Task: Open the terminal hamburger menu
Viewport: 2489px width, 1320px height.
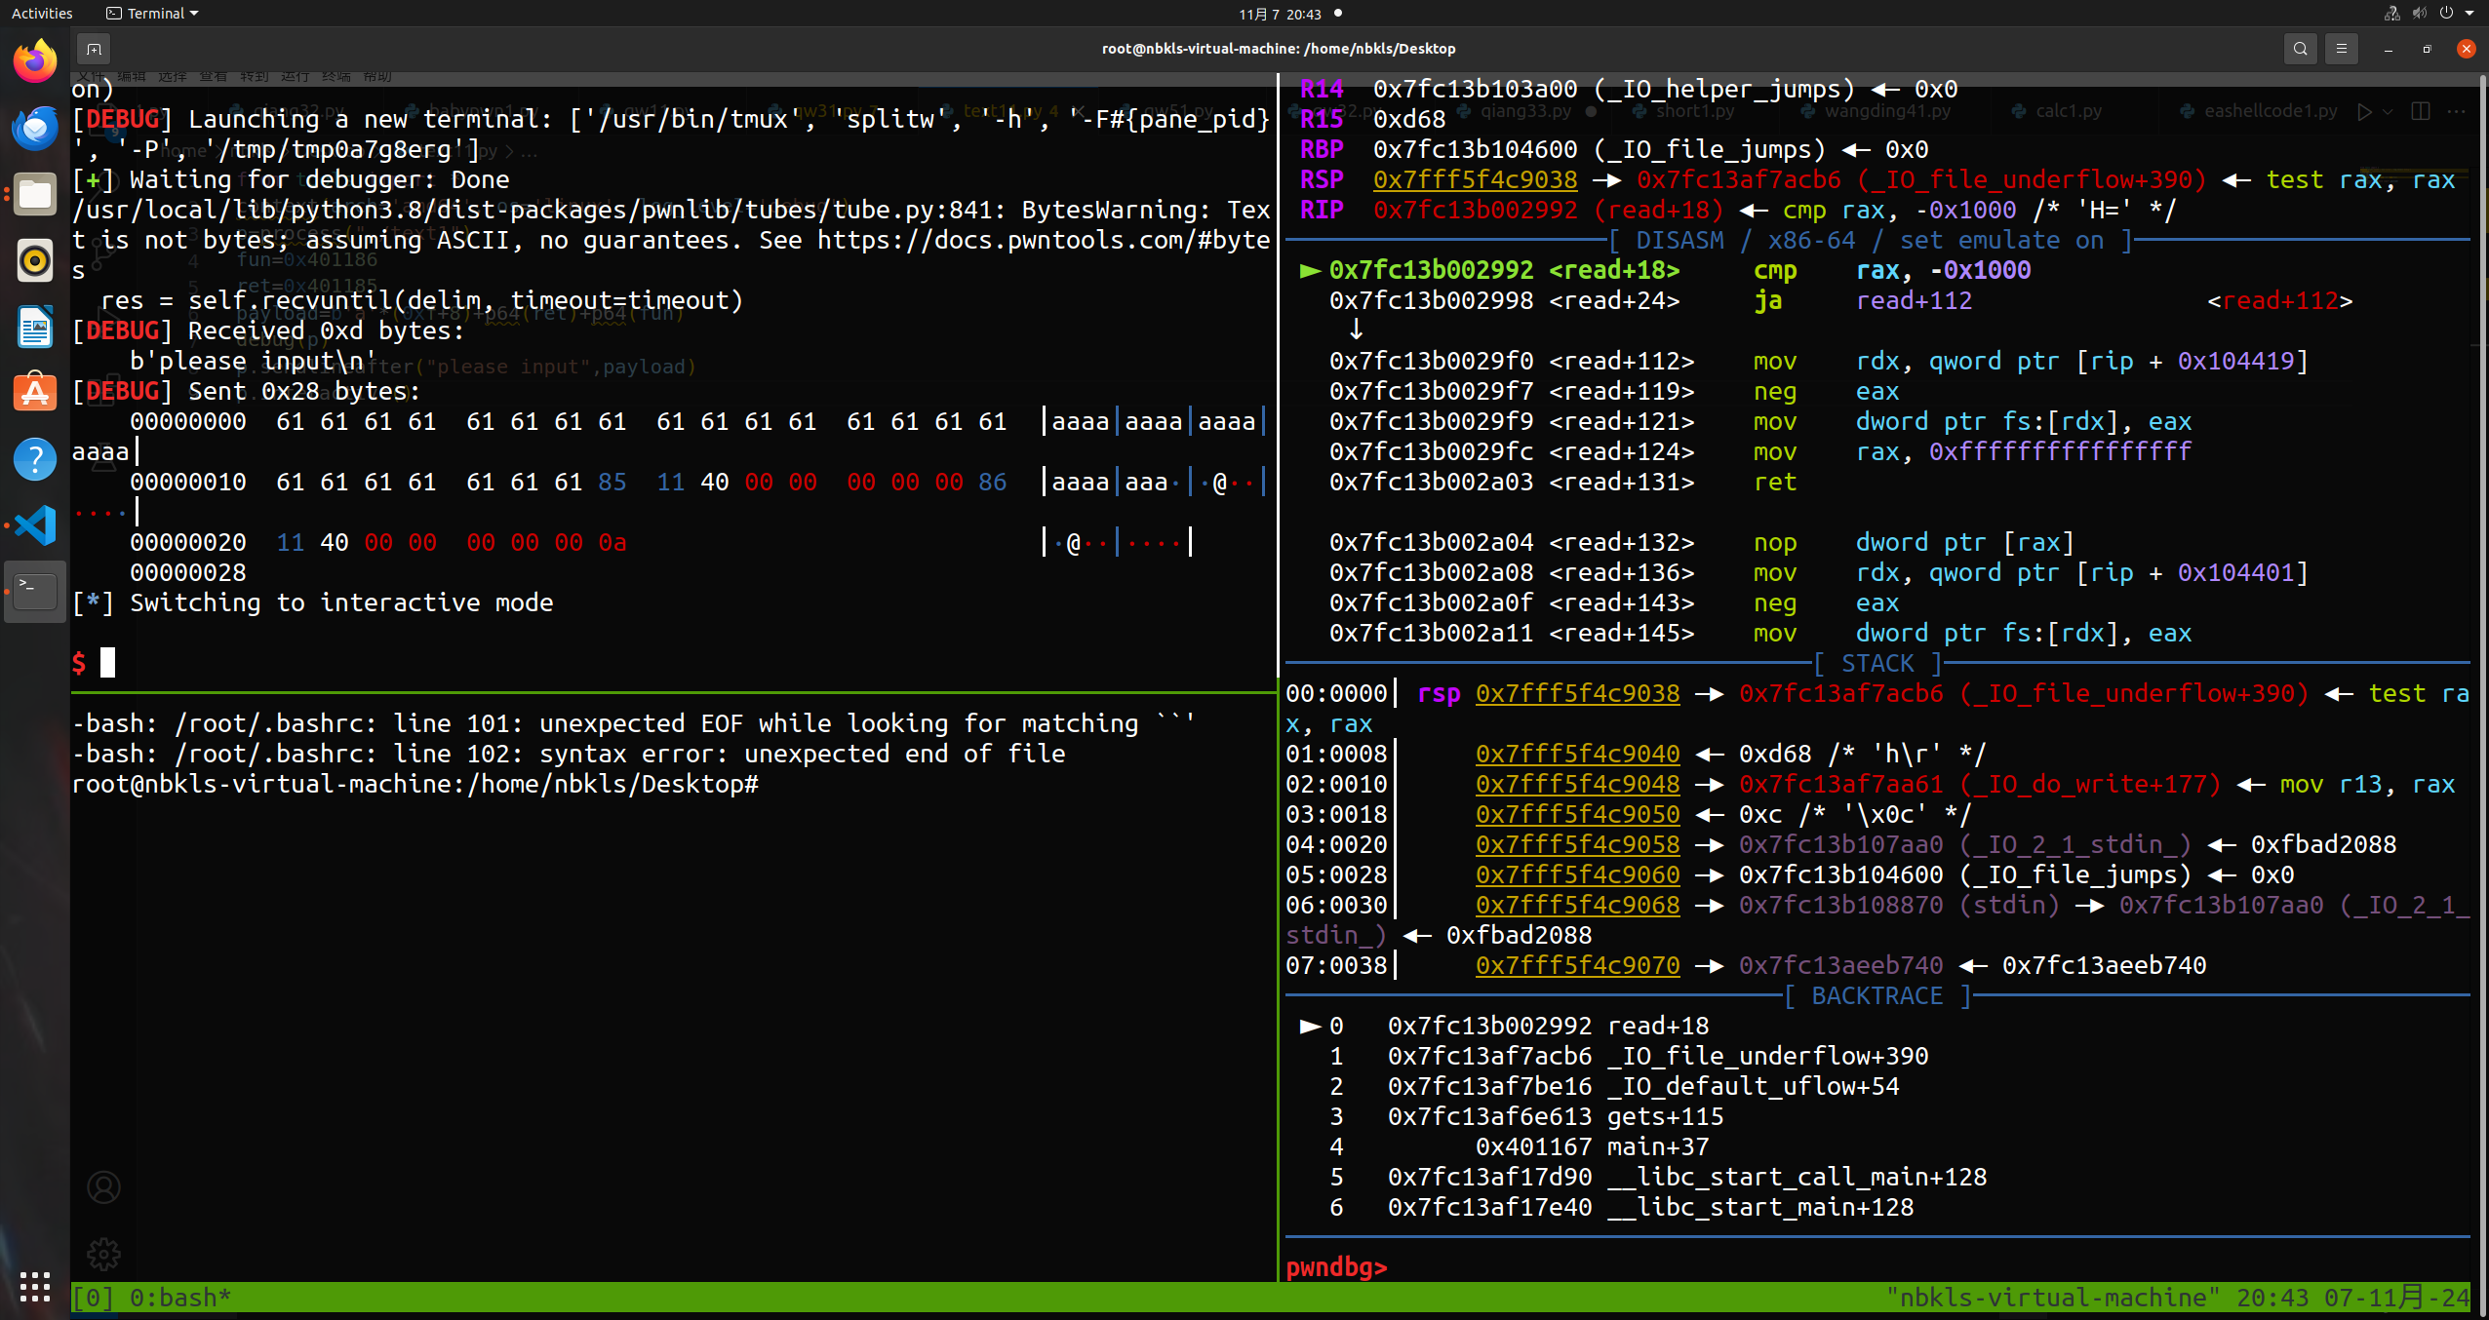Action: point(2343,48)
